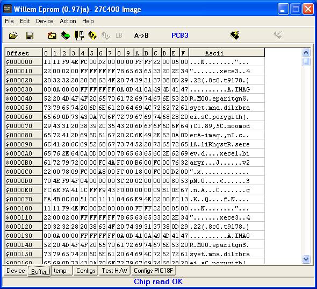Image resolution: width=317 pixels, height=289 pixels.
Task: Click ascii text 'aryr...J......v2'
Action: point(220,163)
